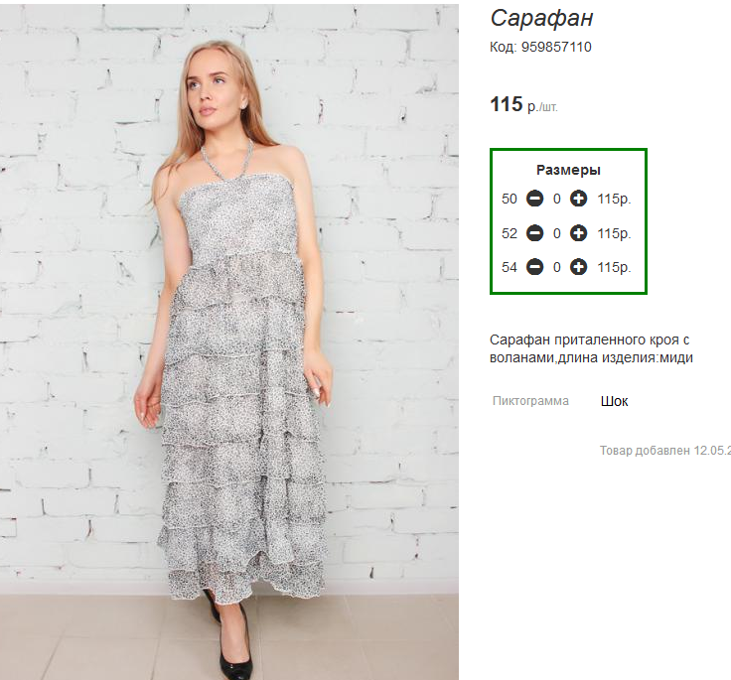
Task: Select the size 54 quantity value
Action: tap(556, 267)
